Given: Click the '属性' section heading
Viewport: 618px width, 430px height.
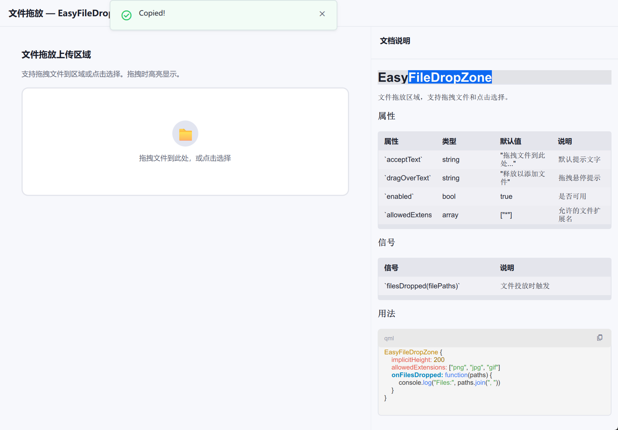Looking at the screenshot, I should click(x=387, y=116).
